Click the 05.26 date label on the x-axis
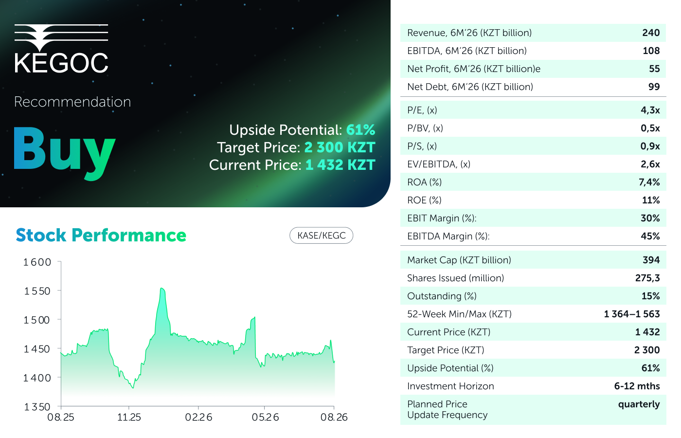Viewport: 681px width, 438px height. [265, 417]
